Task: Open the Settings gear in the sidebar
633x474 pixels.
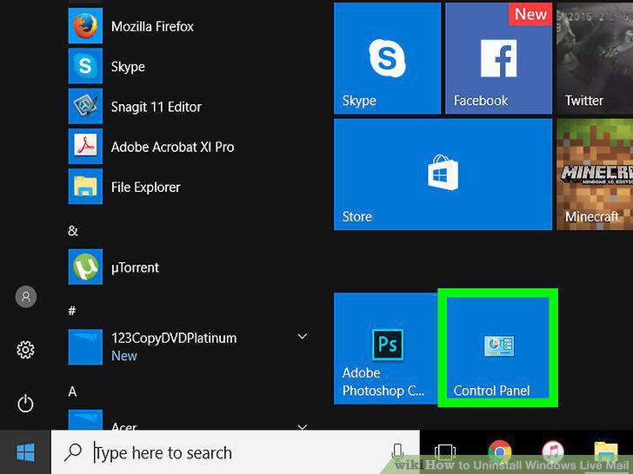Action: pos(25,350)
